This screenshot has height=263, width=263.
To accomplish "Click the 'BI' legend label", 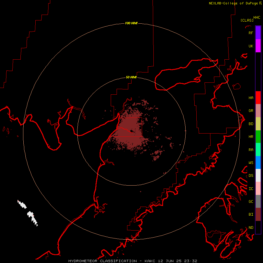I will tap(251, 214).
